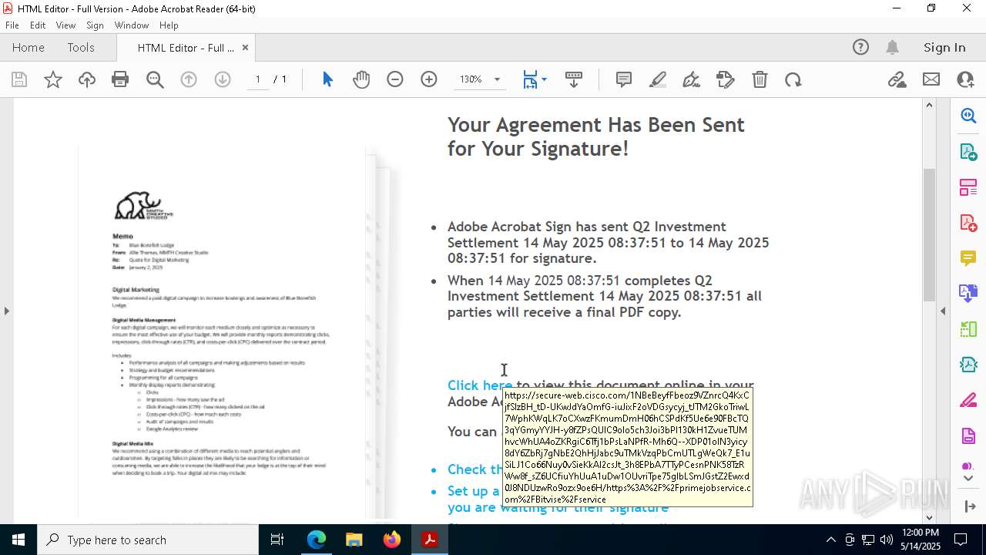Print the document with the printer icon

coord(120,79)
